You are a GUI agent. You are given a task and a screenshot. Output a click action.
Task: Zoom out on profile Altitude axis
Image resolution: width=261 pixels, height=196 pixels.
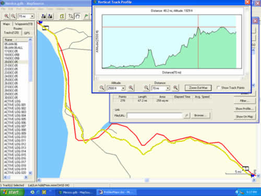(102, 88)
